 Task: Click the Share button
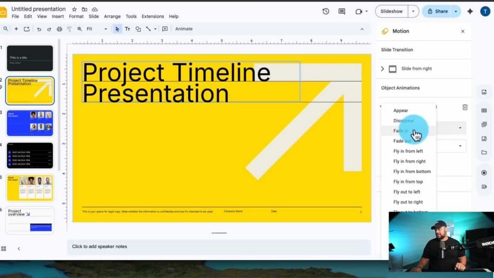coord(437,12)
